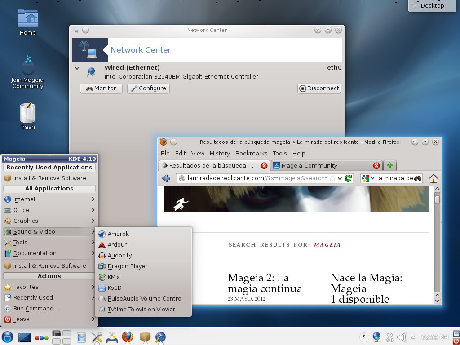Expand the Graphics applications submenu
The width and height of the screenshot is (460, 345).
pos(49,221)
